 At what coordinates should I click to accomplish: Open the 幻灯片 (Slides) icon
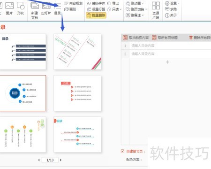[46, 6]
